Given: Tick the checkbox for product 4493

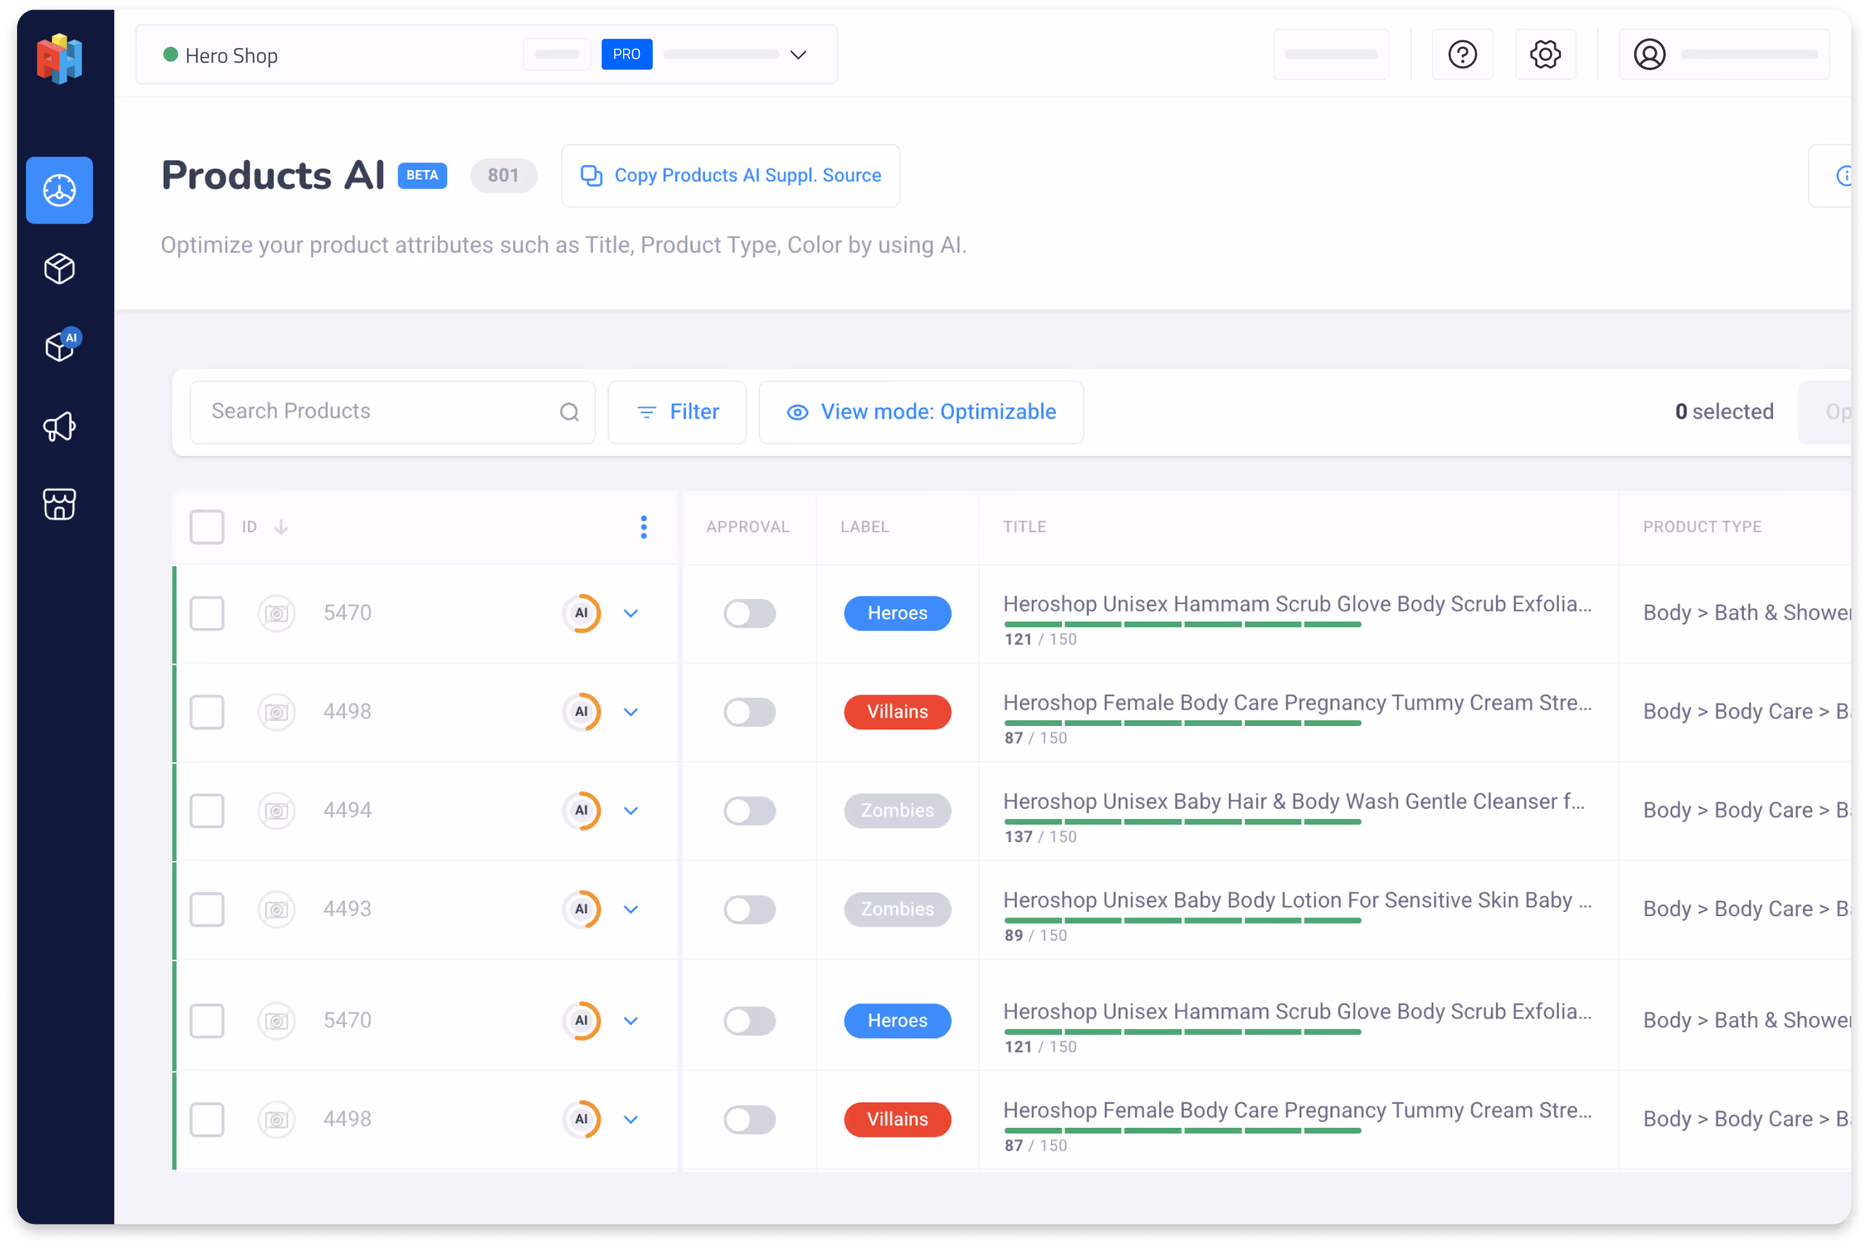Looking at the screenshot, I should 207,909.
